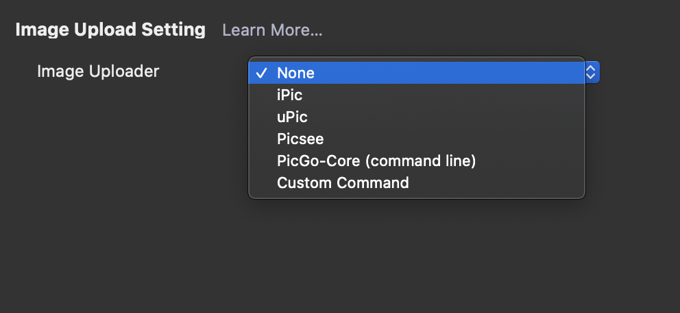
Task: Click Learn More next to the heading
Action: coord(272,31)
